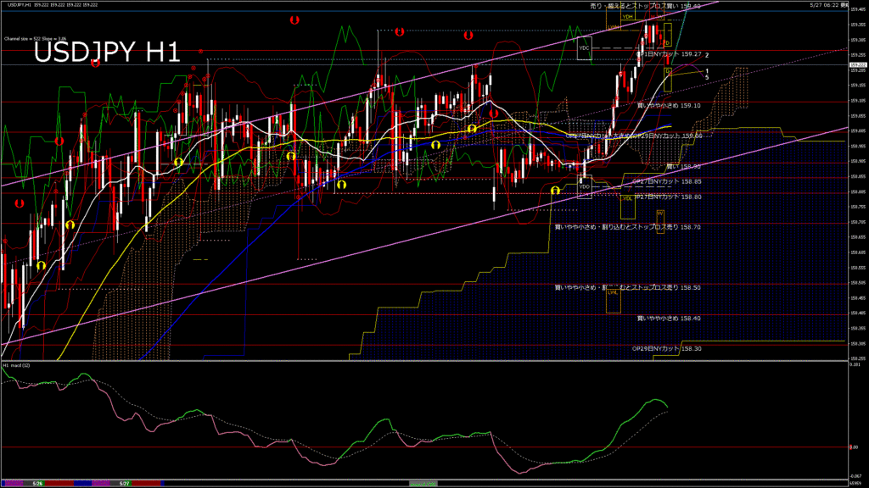
Task: Select the white YDO box marker
Action: 585,187
